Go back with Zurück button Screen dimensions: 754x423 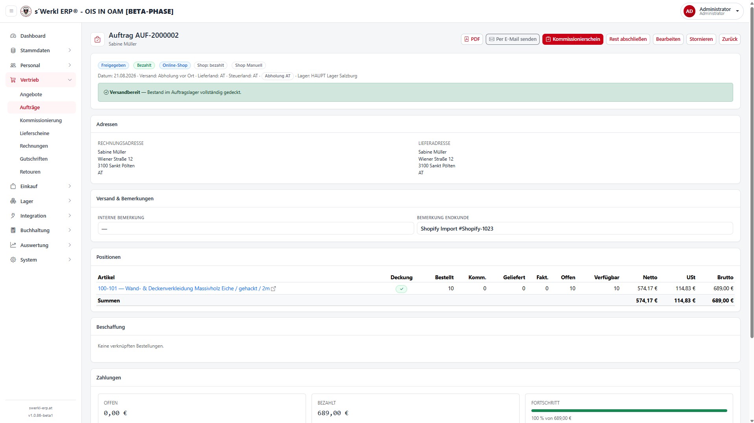point(730,39)
